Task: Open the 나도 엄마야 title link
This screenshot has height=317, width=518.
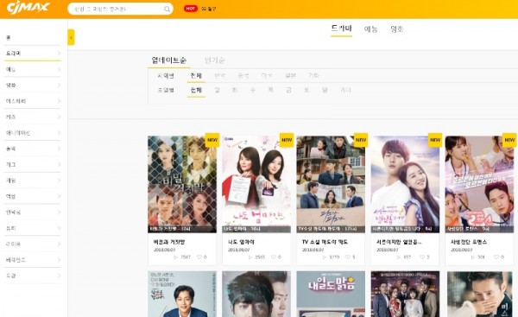Action: coord(241,242)
